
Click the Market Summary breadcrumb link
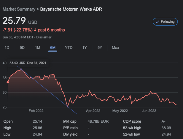pos(19,9)
